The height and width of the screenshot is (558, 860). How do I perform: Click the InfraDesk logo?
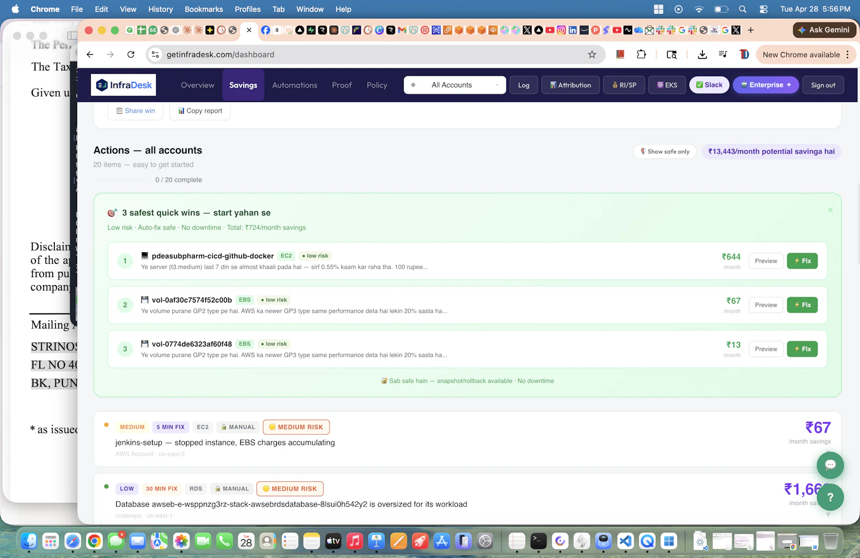tap(123, 85)
